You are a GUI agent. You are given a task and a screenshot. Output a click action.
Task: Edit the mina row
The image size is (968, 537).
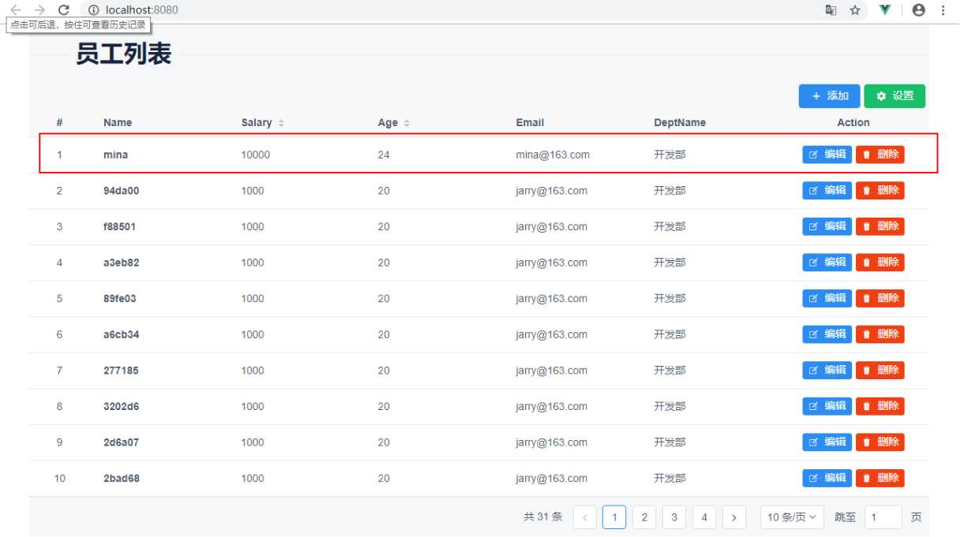(x=827, y=155)
